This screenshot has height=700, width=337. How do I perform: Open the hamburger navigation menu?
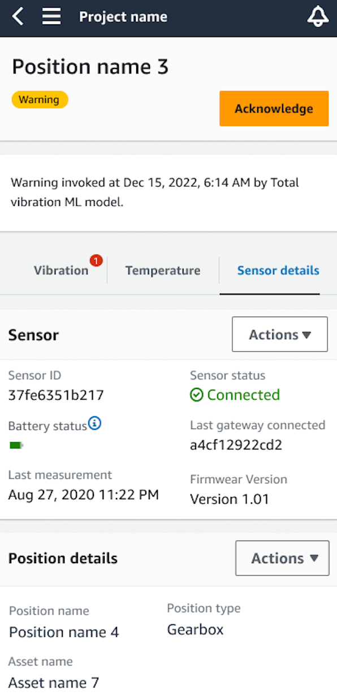tap(51, 16)
